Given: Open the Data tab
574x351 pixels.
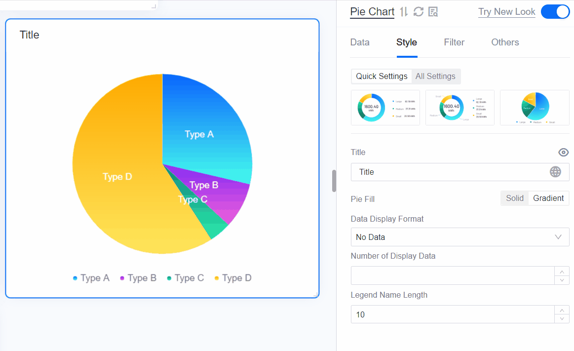Looking at the screenshot, I should coord(360,42).
